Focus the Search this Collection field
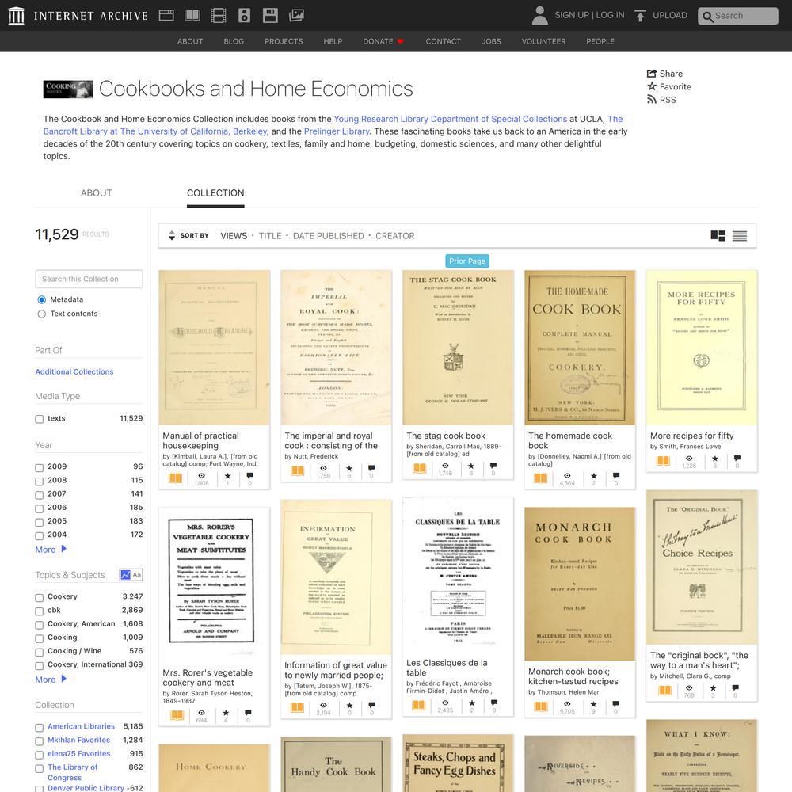792x792 pixels. (x=89, y=279)
